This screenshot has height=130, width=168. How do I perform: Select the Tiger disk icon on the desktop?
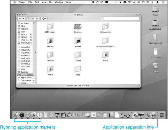156,9
